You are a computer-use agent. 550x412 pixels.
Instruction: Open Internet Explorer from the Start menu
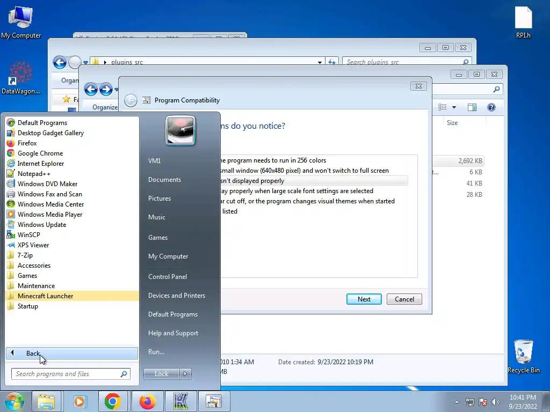41,163
